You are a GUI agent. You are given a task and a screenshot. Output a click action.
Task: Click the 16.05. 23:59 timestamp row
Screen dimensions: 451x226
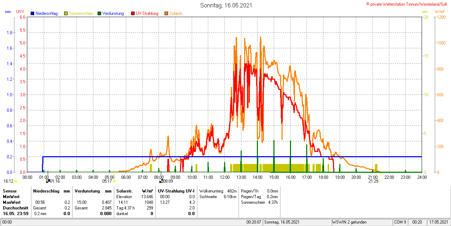(x=16, y=214)
